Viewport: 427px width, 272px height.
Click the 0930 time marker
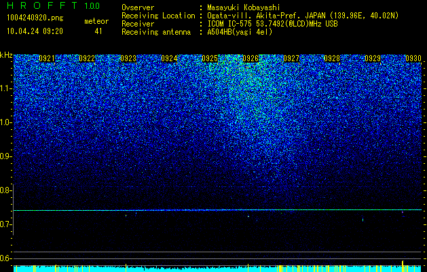tap(413, 58)
